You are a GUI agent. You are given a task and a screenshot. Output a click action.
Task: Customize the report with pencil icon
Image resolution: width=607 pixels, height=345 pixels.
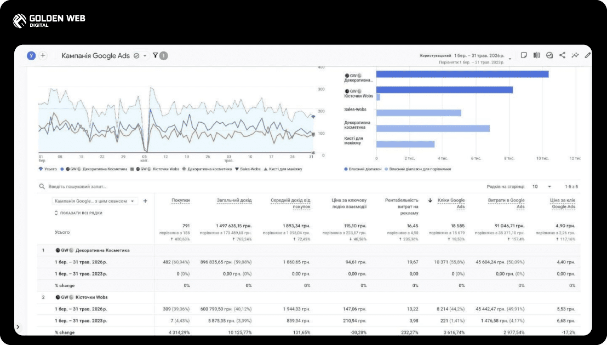[x=588, y=55]
